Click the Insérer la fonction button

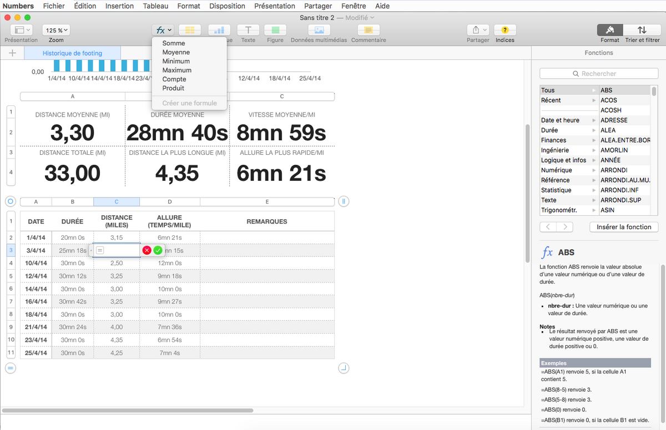[x=624, y=227]
